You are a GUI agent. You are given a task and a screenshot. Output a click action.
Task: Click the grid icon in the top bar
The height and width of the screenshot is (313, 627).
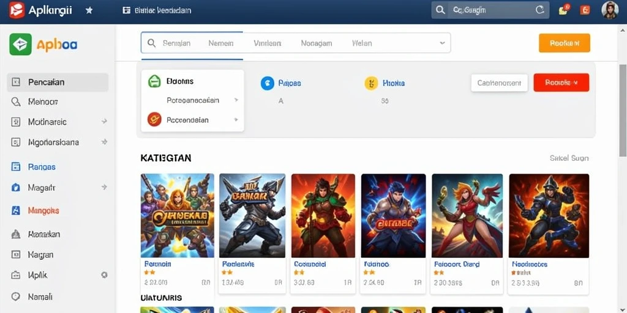[x=126, y=10]
